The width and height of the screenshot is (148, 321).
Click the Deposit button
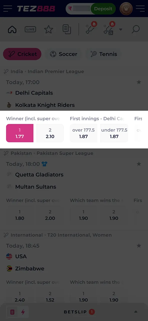[103, 9]
